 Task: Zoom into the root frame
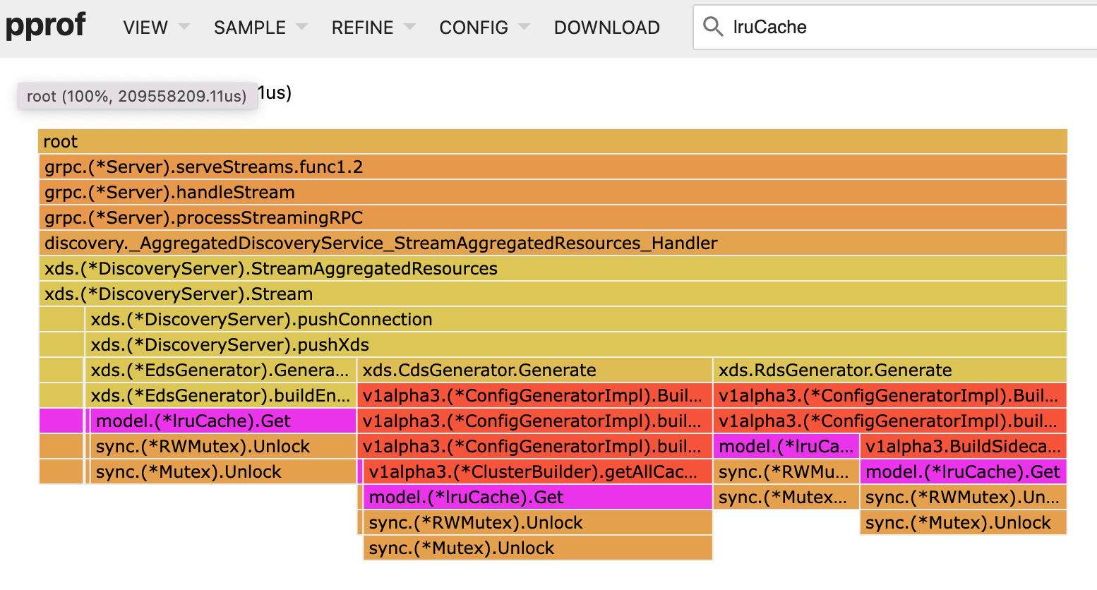551,141
